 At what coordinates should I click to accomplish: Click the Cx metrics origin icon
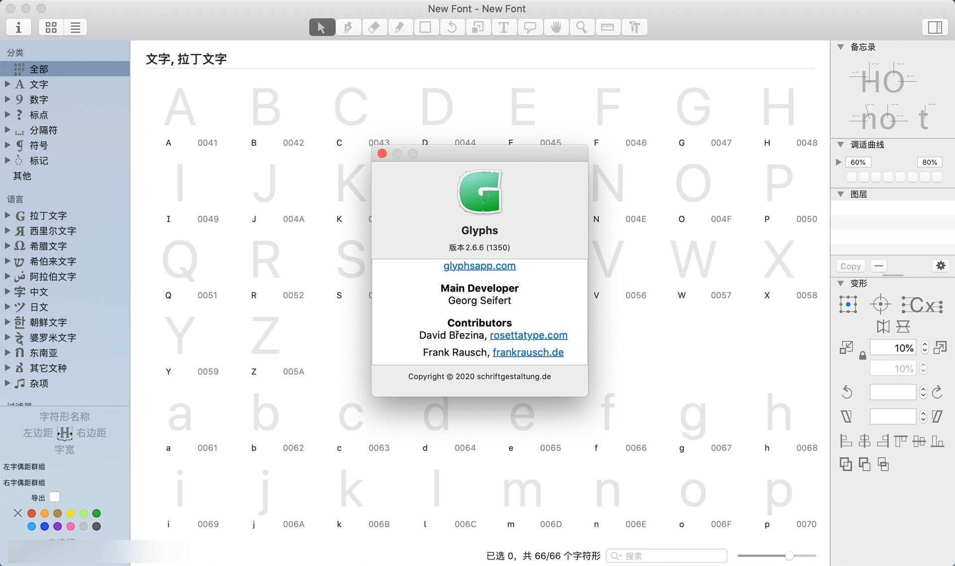[922, 305]
